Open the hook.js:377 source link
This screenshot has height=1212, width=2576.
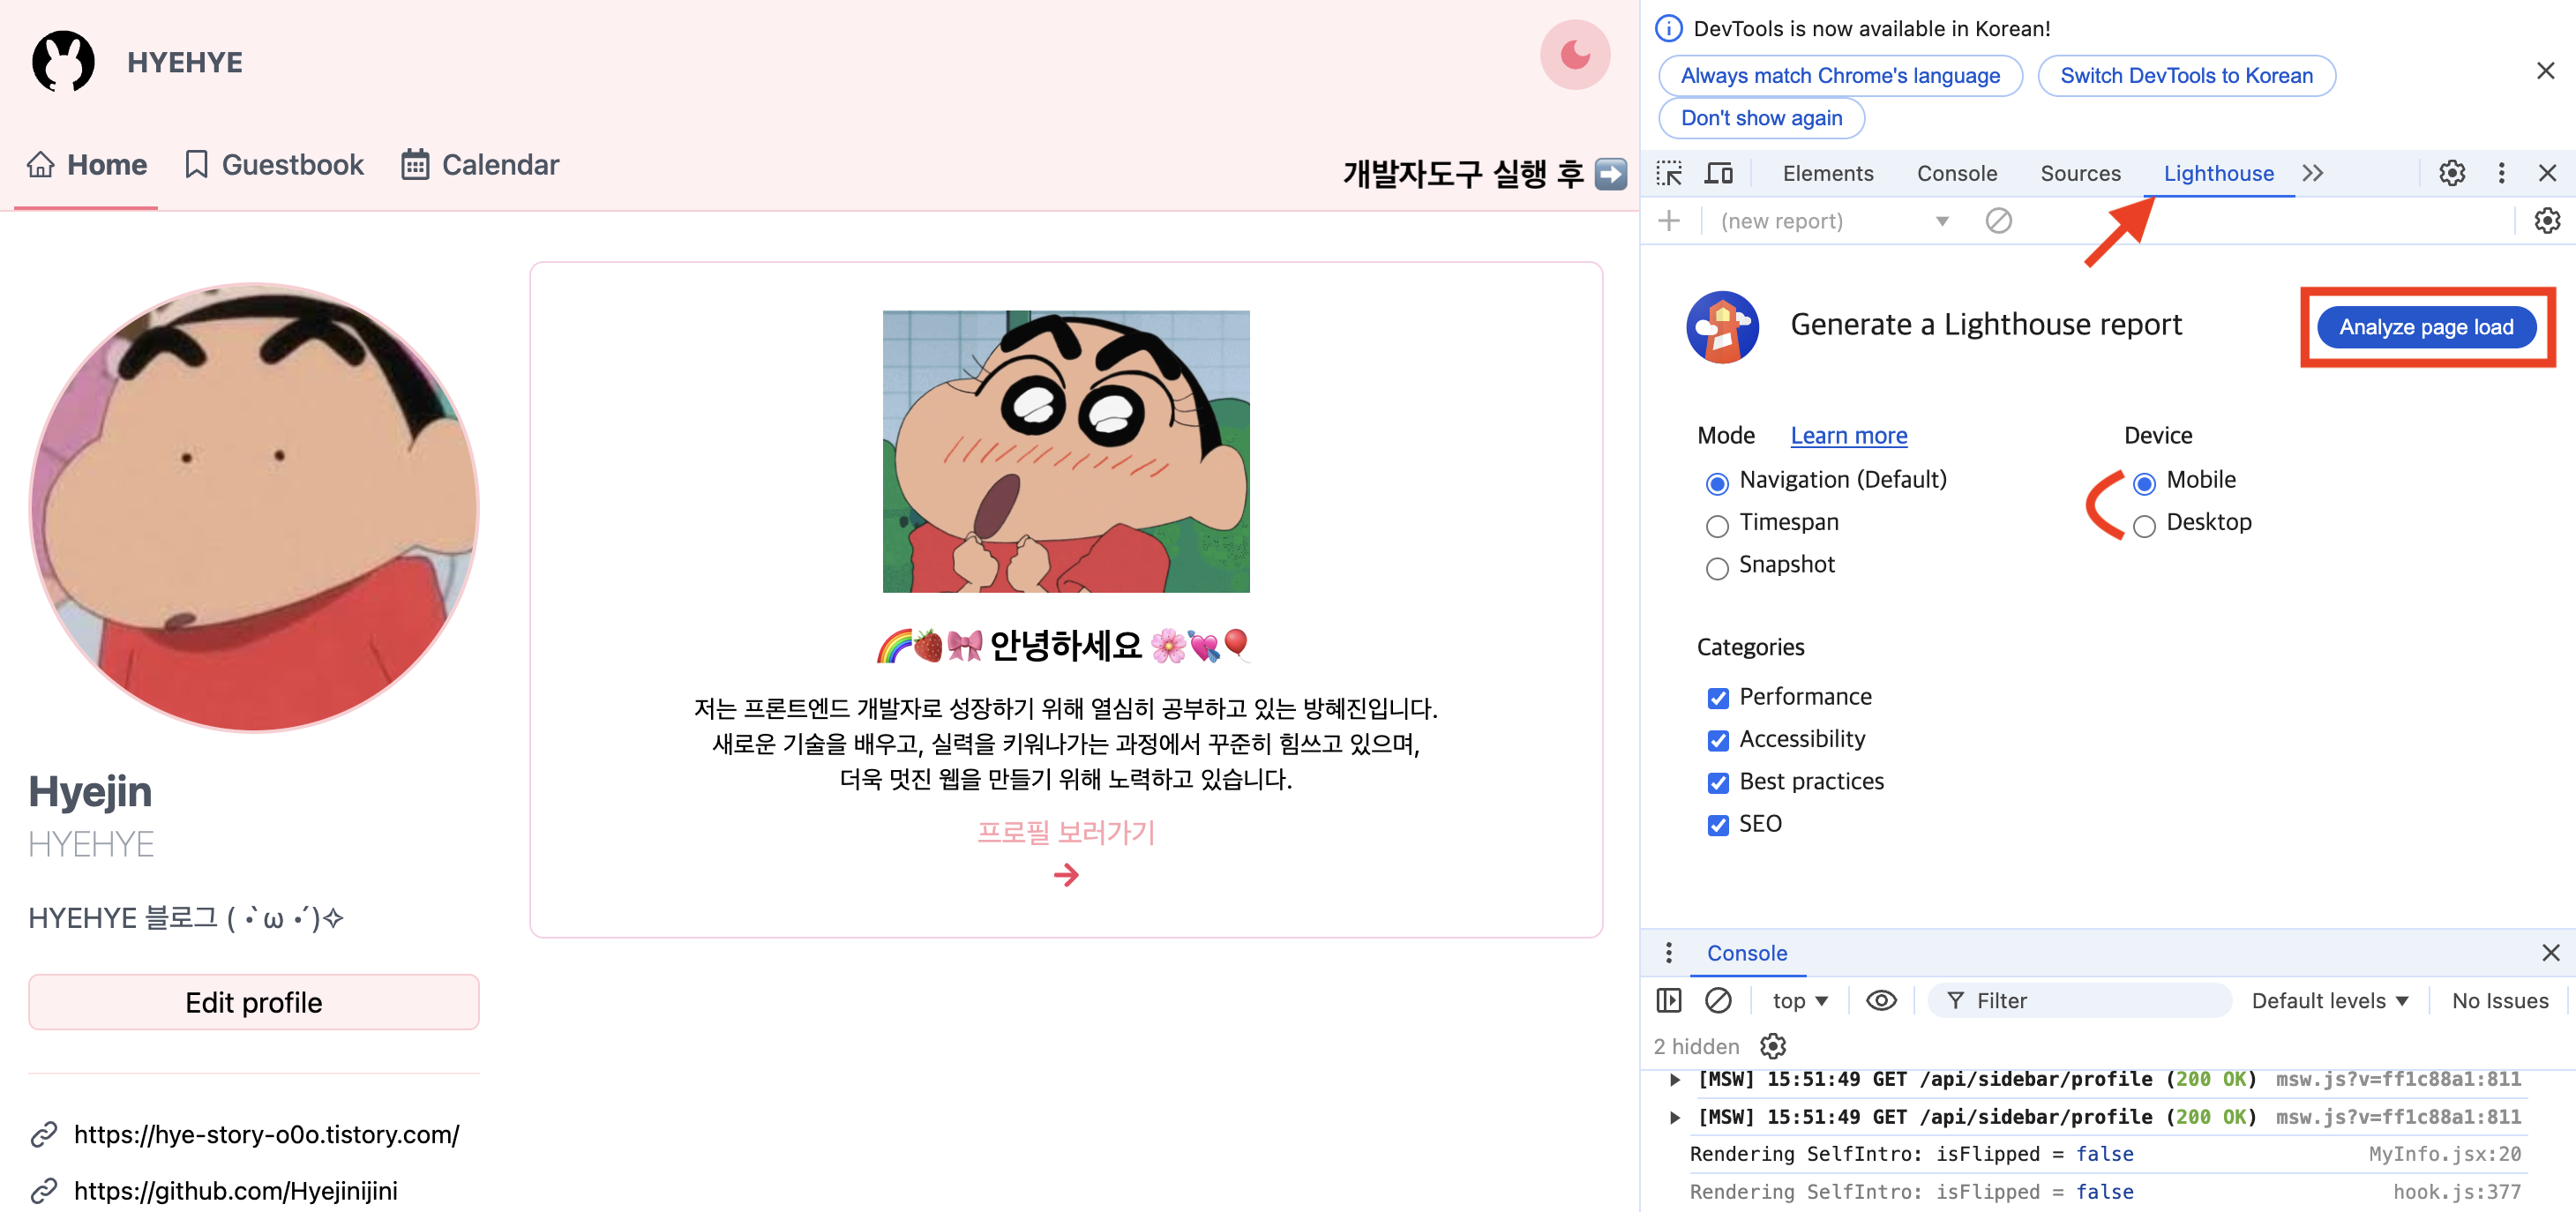coord(2456,1192)
